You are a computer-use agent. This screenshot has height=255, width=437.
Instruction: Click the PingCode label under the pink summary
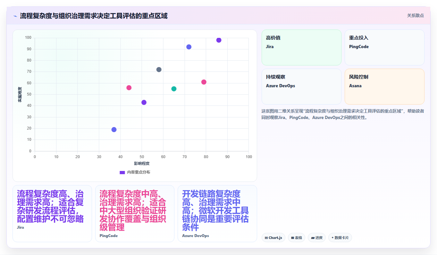tap(109, 236)
